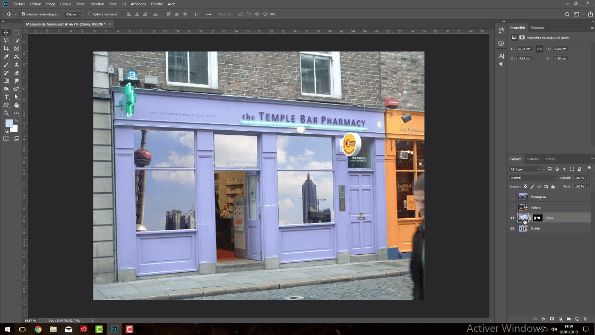Select the Hand tool
This screenshot has width=595, height=335.
pyautogui.click(x=16, y=105)
